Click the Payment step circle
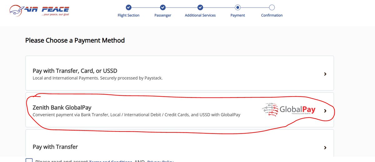Viewport: 375px width, 162px height. tap(238, 7)
